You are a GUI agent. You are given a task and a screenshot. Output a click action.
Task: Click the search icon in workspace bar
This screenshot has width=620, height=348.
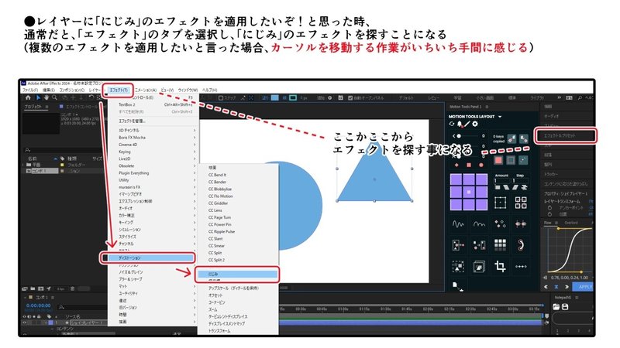pyautogui.click(x=580, y=97)
